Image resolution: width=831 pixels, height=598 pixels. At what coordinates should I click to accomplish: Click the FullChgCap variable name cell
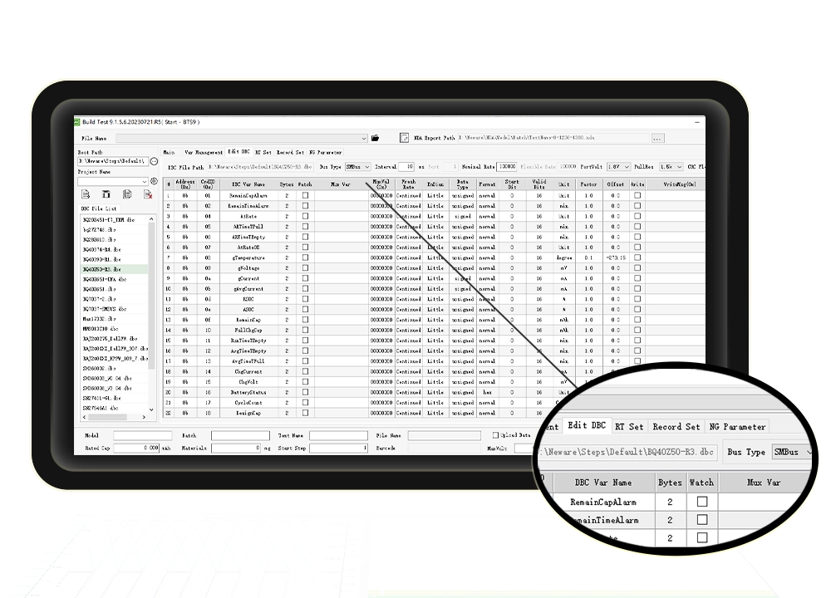tap(248, 330)
